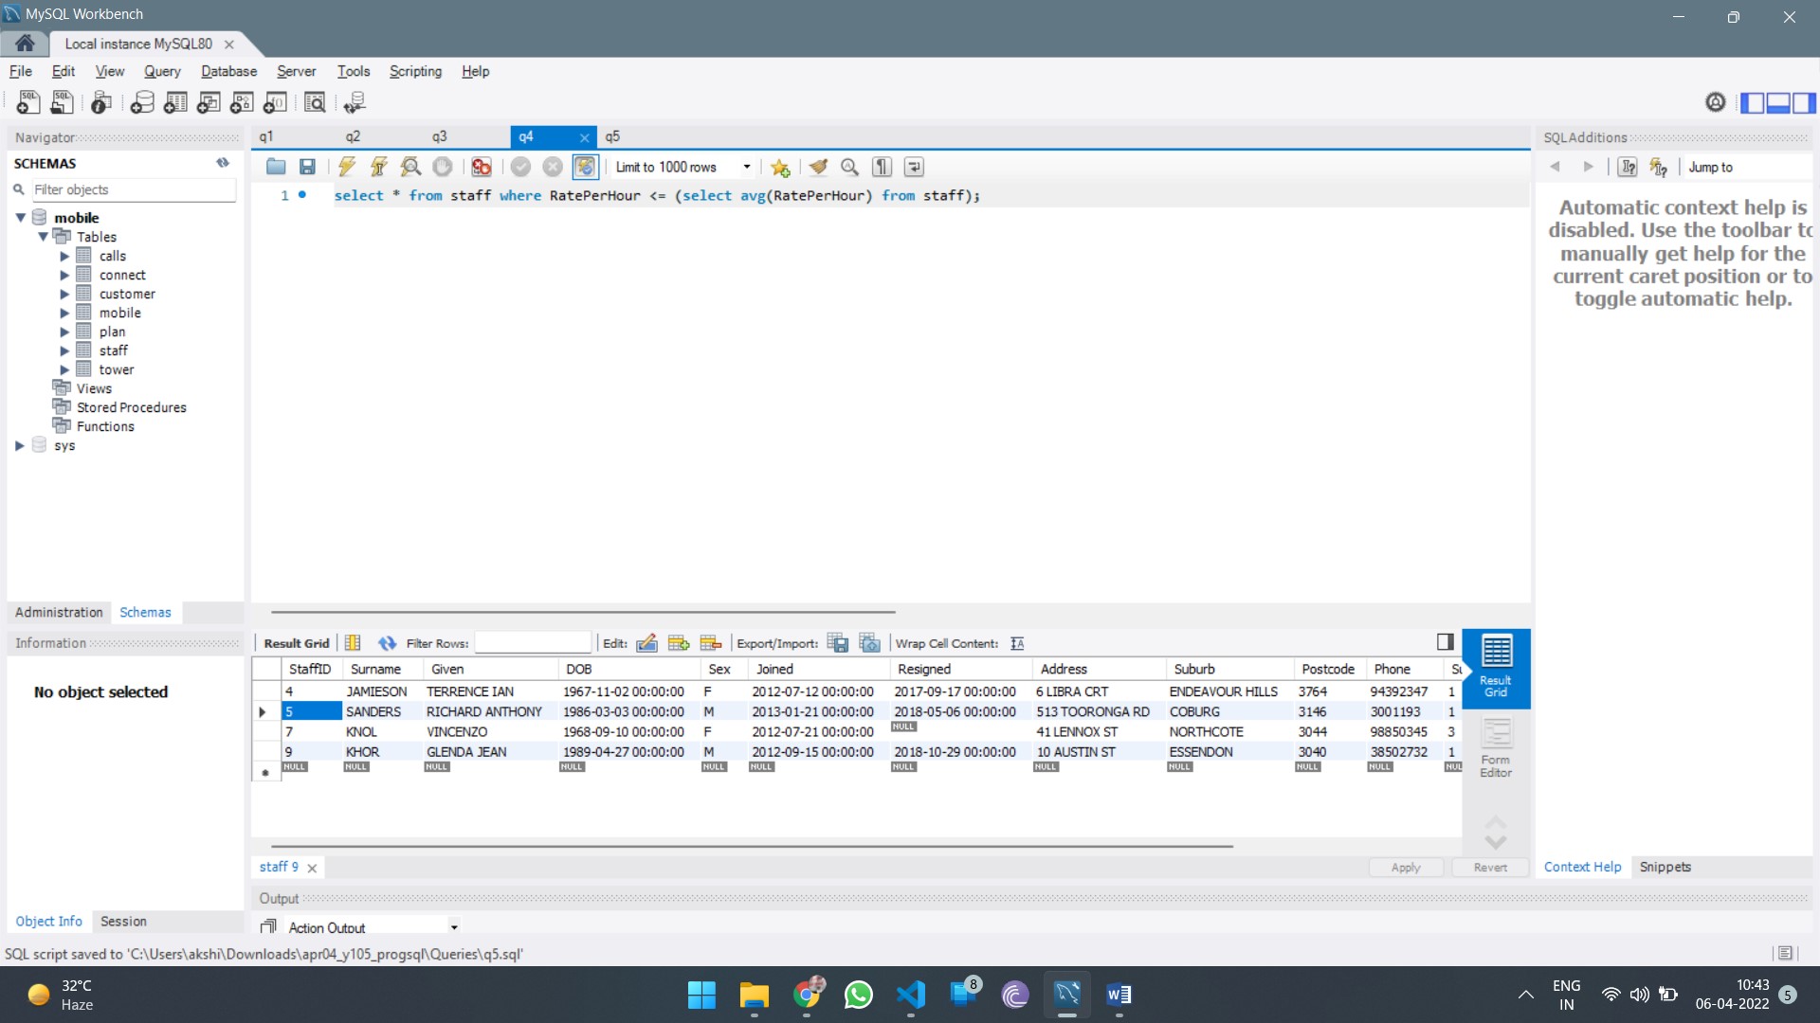Select Stored Procedures in navigator
The image size is (1820, 1023).
131,407
